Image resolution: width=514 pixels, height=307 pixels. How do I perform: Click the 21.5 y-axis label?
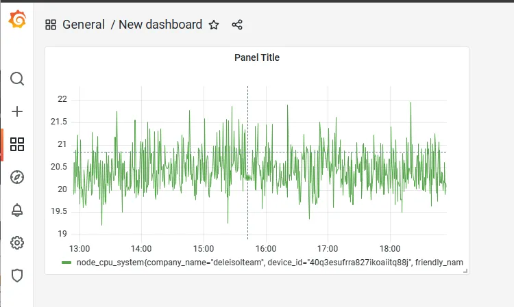pyautogui.click(x=59, y=122)
